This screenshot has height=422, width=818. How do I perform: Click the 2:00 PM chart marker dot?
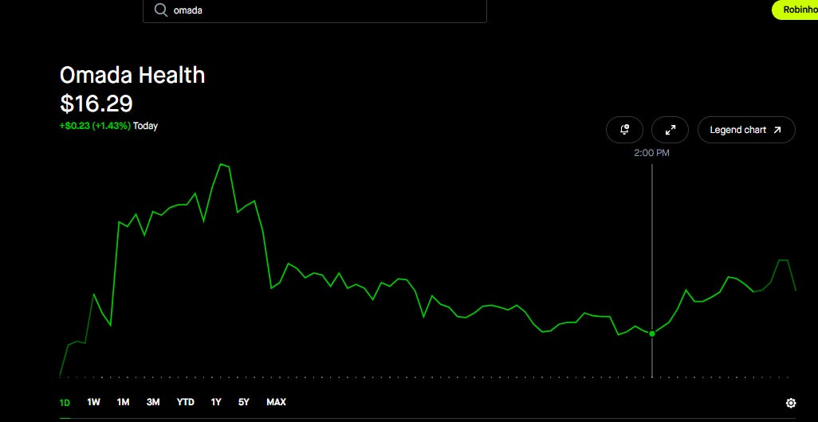pyautogui.click(x=652, y=334)
